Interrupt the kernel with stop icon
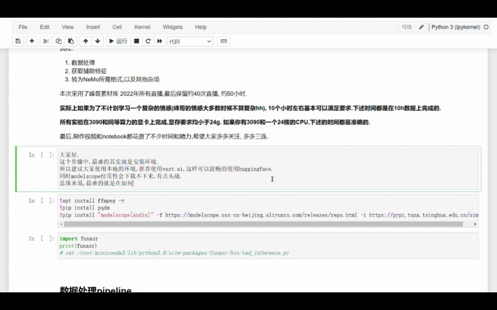Screen dimensions: 497x310 (135, 41)
